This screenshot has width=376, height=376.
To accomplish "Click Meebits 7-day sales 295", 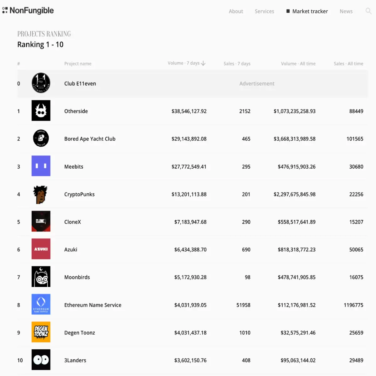I will pyautogui.click(x=246, y=167).
